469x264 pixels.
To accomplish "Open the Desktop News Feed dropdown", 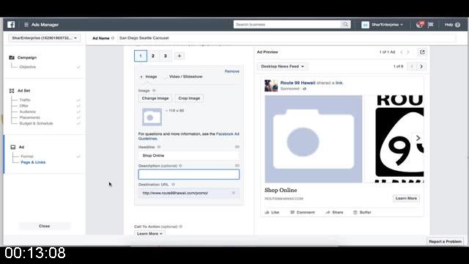I will [282, 67].
